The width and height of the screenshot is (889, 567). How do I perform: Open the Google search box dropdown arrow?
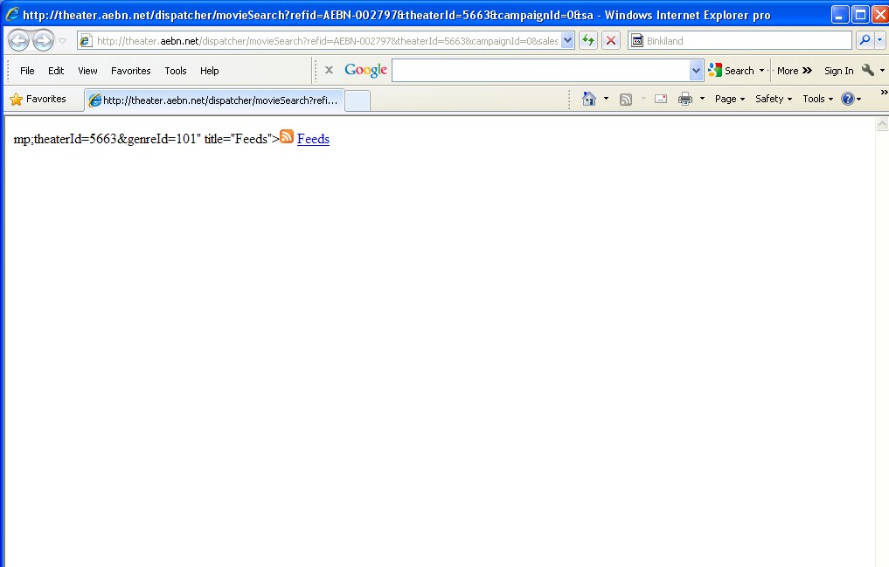click(x=696, y=71)
